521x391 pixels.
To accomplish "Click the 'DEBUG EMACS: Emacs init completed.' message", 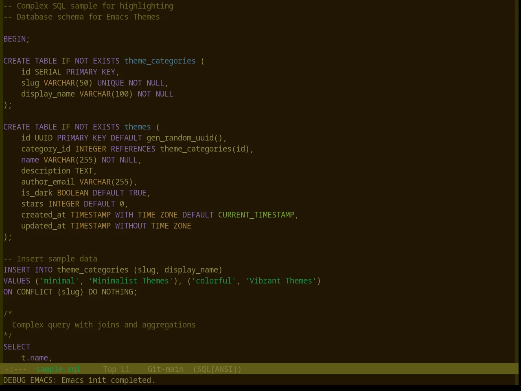I will coord(79,380).
